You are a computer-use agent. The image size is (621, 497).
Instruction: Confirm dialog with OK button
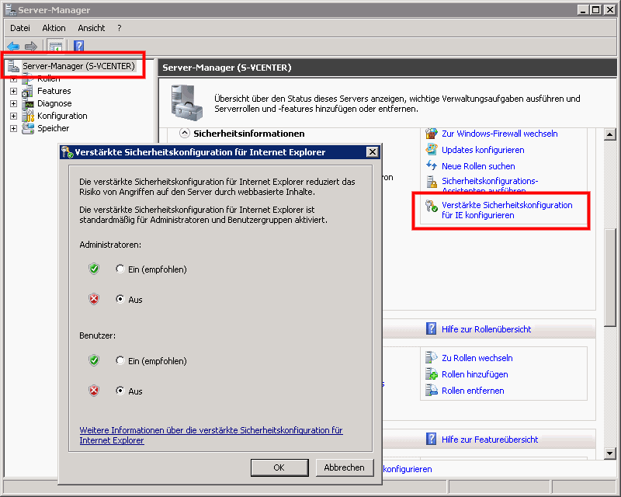coord(279,467)
